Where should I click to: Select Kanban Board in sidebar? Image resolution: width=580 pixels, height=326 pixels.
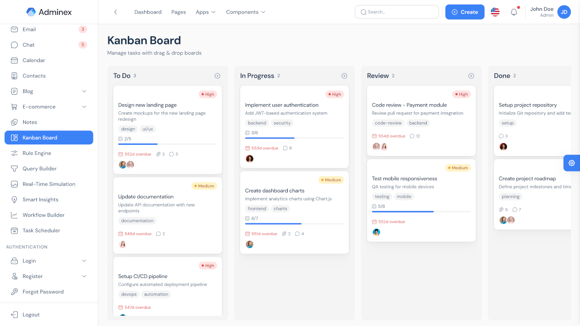[x=49, y=138]
